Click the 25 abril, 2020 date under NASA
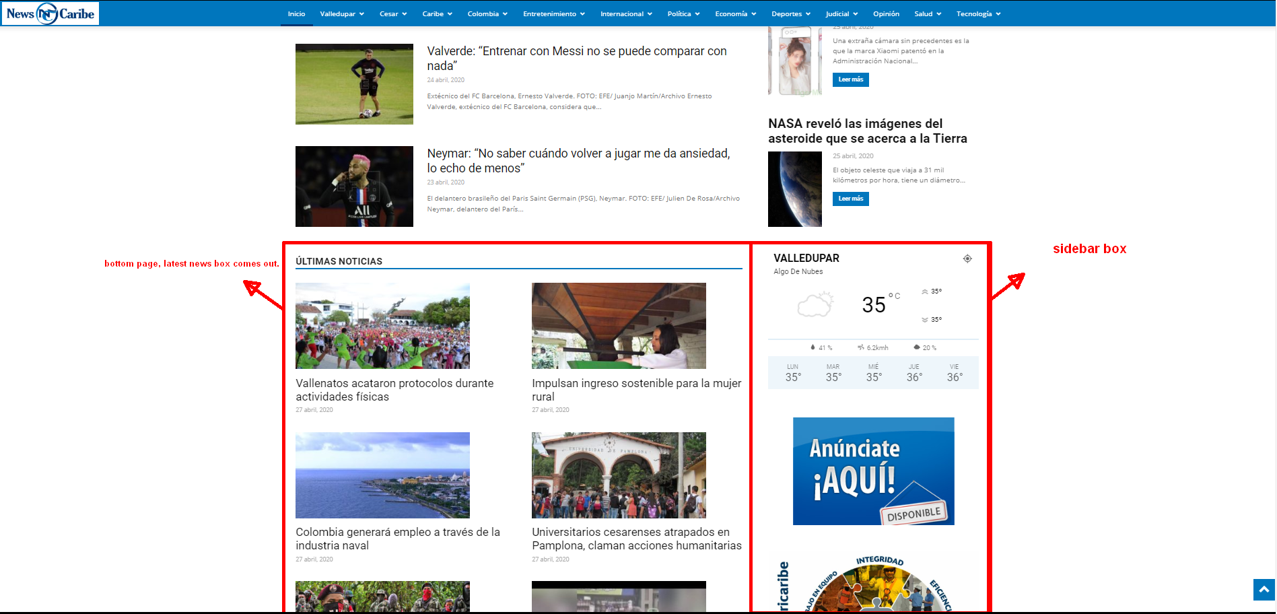The width and height of the screenshot is (1277, 614). pyautogui.click(x=853, y=156)
